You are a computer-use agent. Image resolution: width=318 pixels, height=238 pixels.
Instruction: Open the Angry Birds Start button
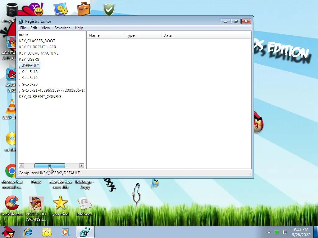8,232
